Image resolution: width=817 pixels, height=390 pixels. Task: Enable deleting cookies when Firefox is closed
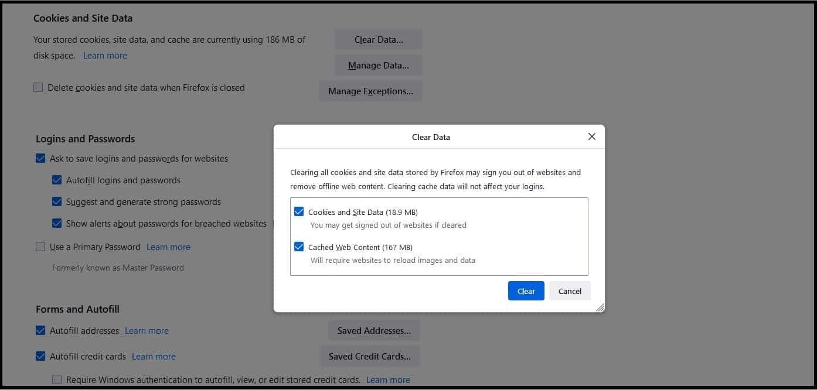click(38, 87)
